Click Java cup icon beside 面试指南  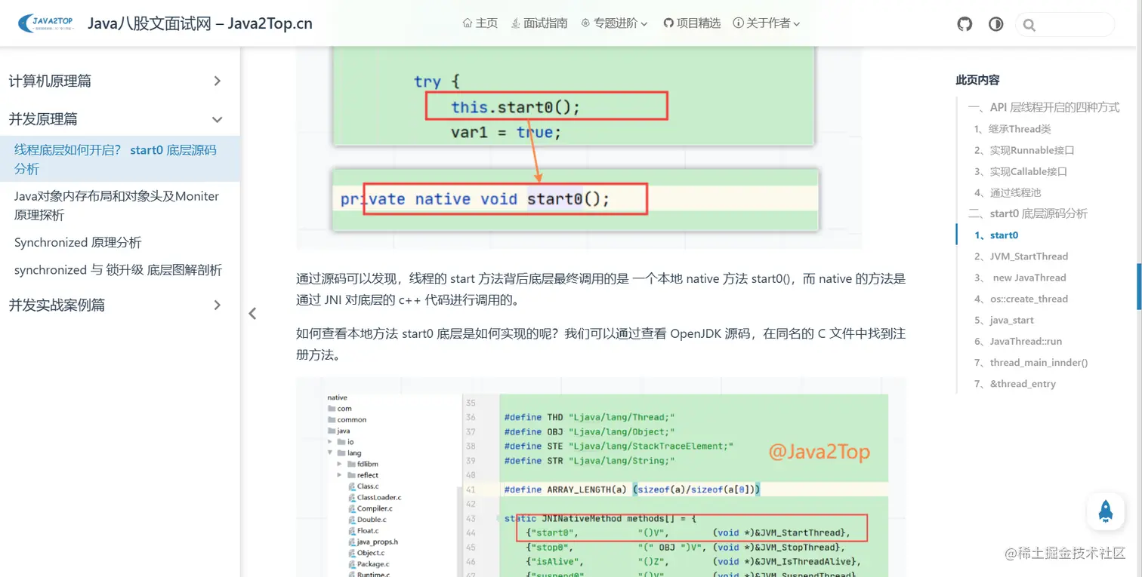point(515,23)
